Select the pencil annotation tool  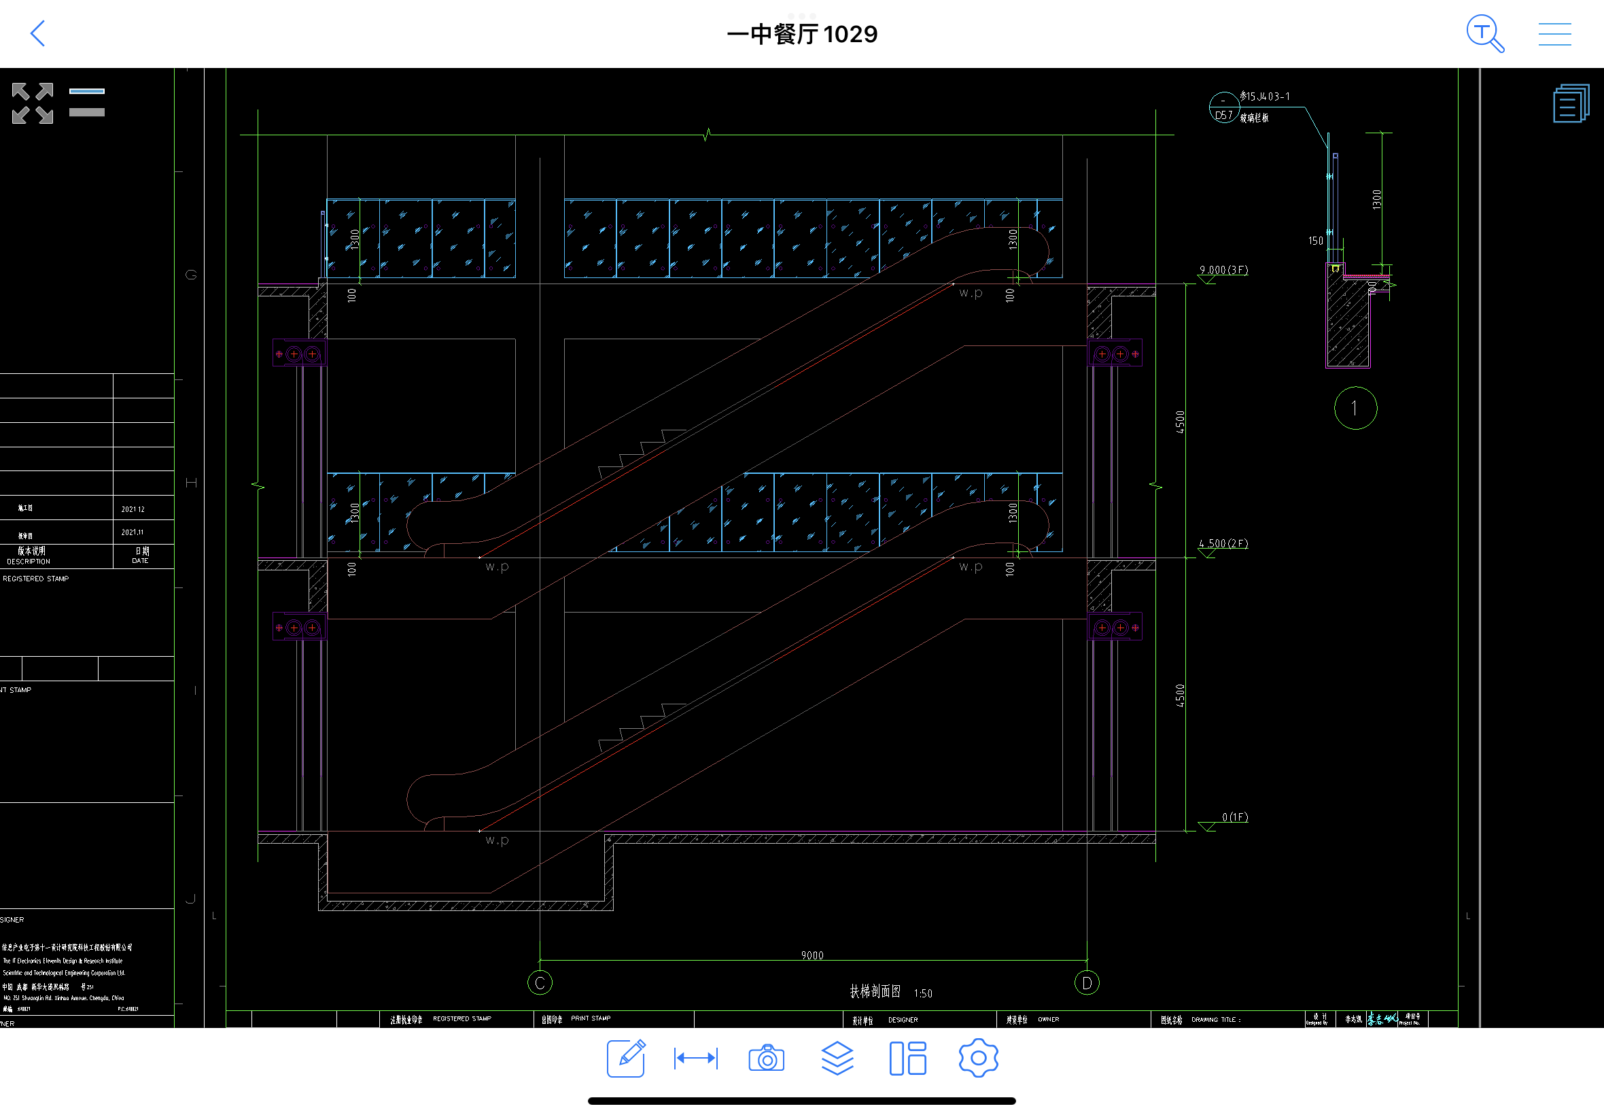click(x=627, y=1059)
